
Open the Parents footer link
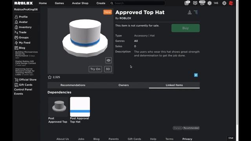tap(113, 139)
